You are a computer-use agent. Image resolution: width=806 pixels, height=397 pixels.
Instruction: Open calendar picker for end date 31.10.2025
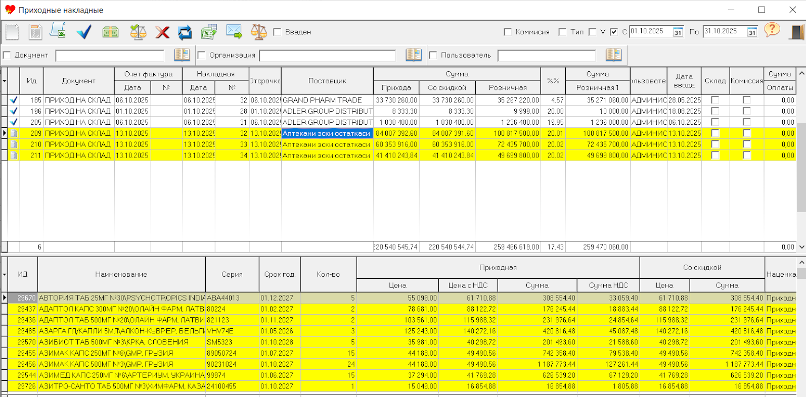coord(752,32)
